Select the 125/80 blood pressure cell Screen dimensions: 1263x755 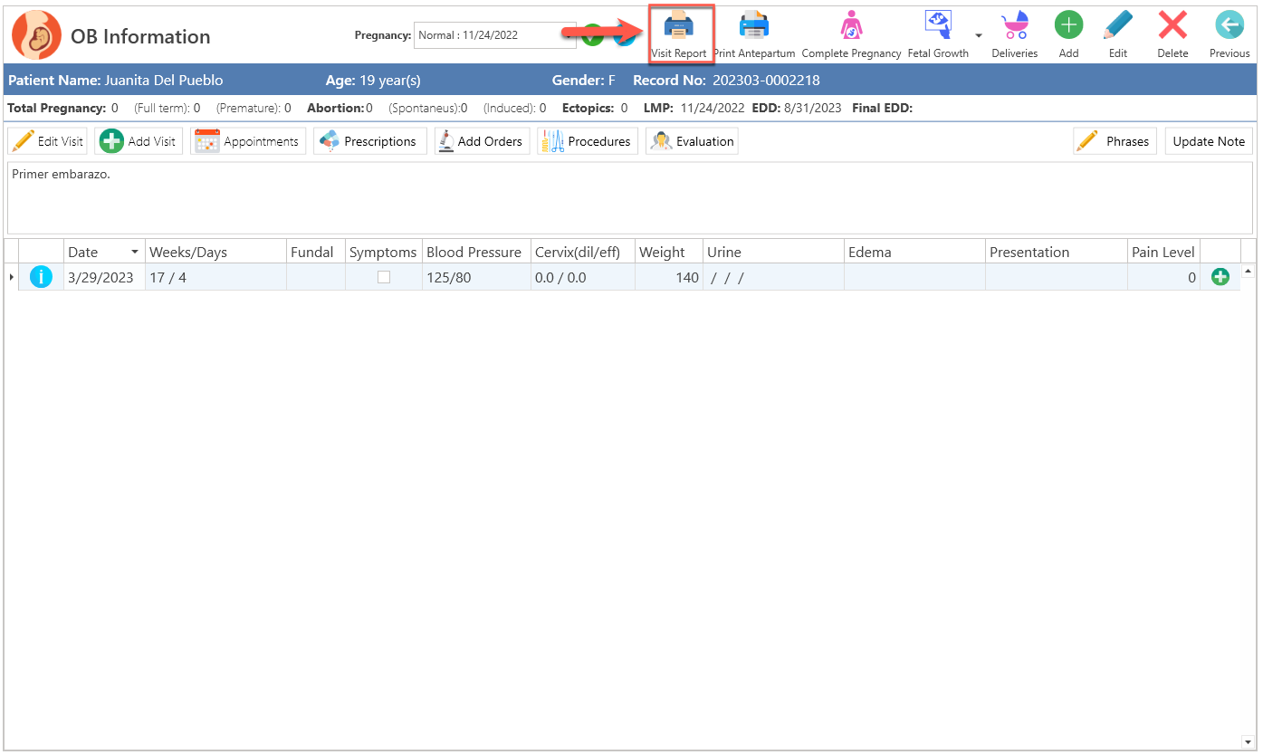coord(476,277)
